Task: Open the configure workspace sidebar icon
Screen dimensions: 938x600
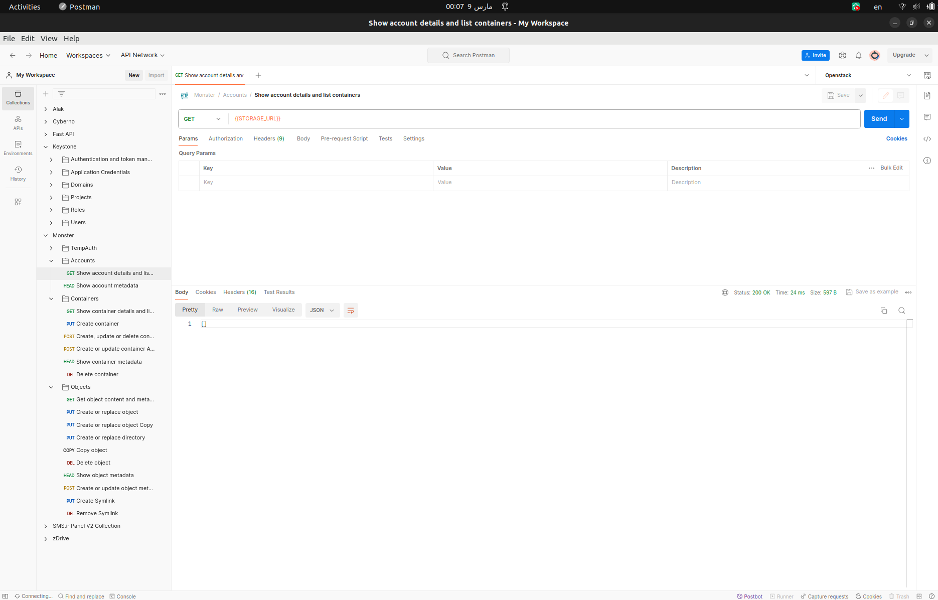Action: (18, 202)
